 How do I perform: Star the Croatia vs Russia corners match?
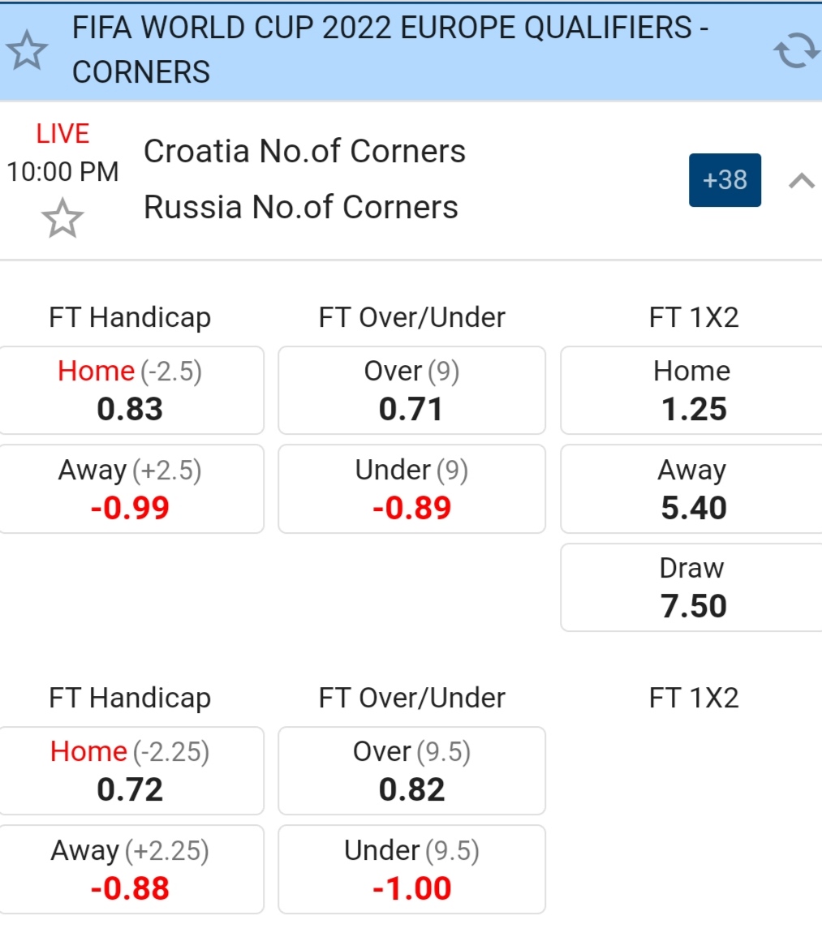tap(62, 219)
